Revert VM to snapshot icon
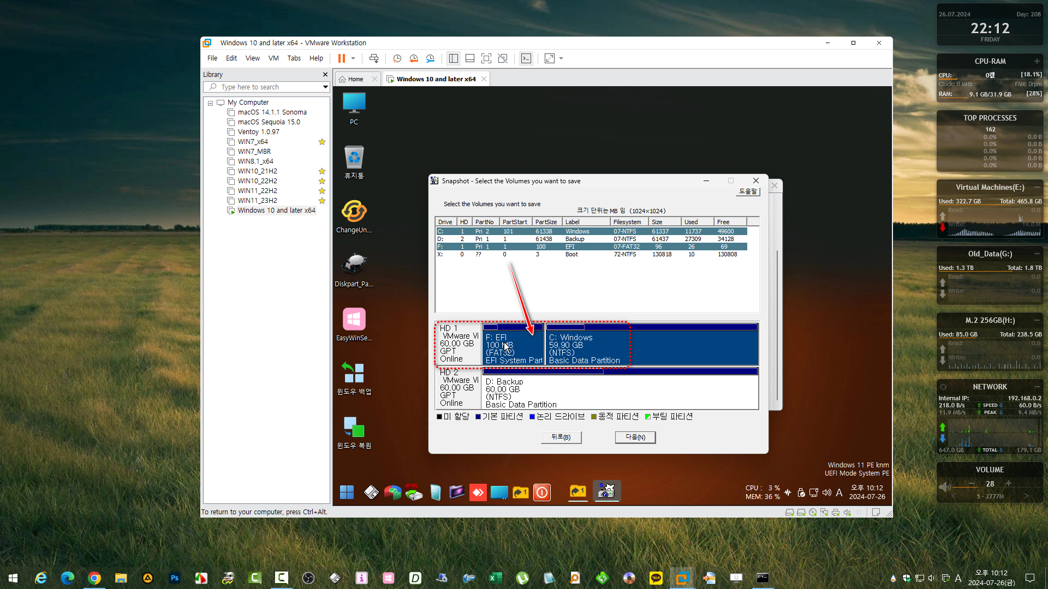The image size is (1048, 589). (x=414, y=58)
